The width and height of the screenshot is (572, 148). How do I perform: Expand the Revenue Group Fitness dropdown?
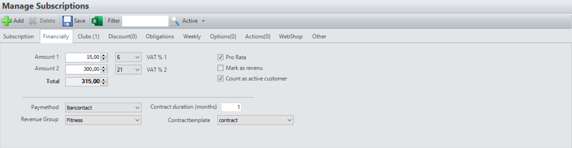coord(103,120)
